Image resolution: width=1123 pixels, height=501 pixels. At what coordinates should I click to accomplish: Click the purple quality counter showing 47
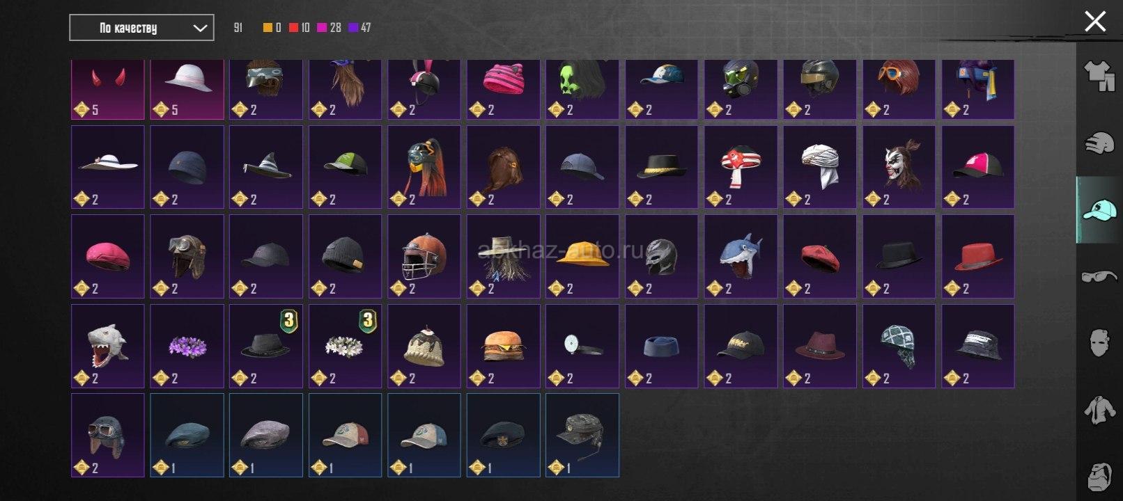pyautogui.click(x=359, y=28)
